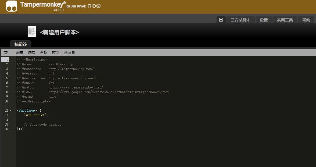Open the 选择 menu

coord(32,52)
